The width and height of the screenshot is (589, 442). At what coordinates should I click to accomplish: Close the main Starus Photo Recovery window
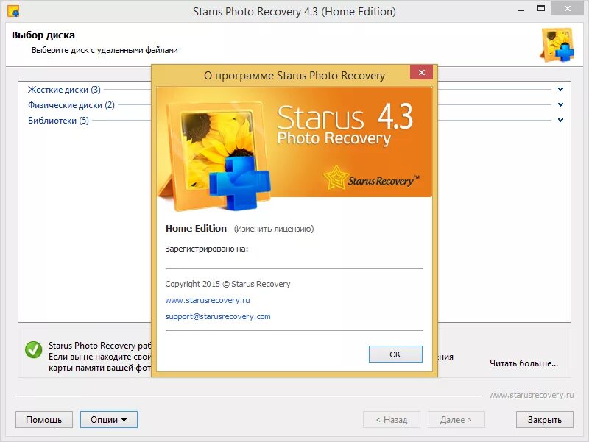click(567, 9)
